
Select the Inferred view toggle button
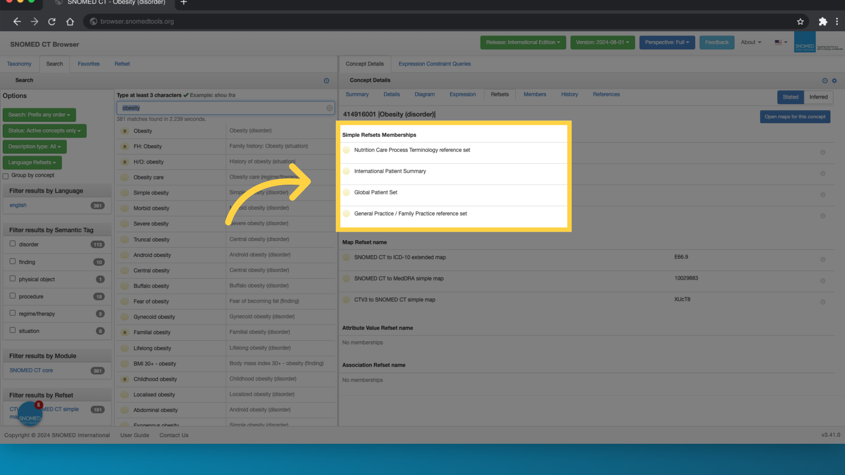818,97
